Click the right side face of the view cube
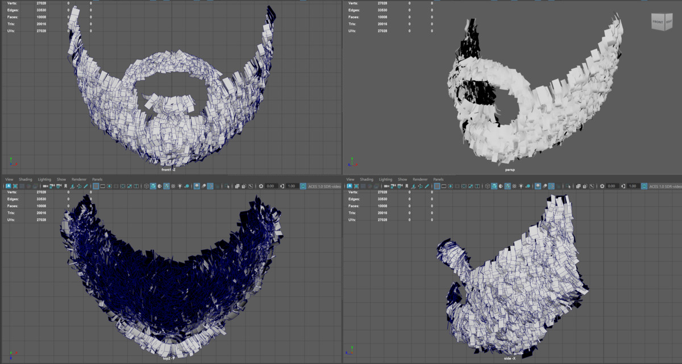This screenshot has width=682, height=364. pos(668,23)
